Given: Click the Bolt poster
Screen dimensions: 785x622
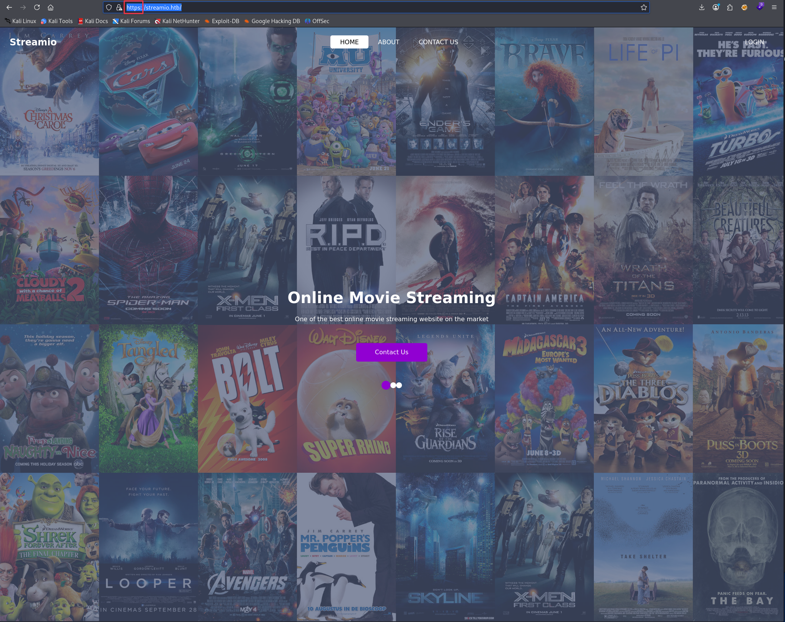Looking at the screenshot, I should 247,399.
